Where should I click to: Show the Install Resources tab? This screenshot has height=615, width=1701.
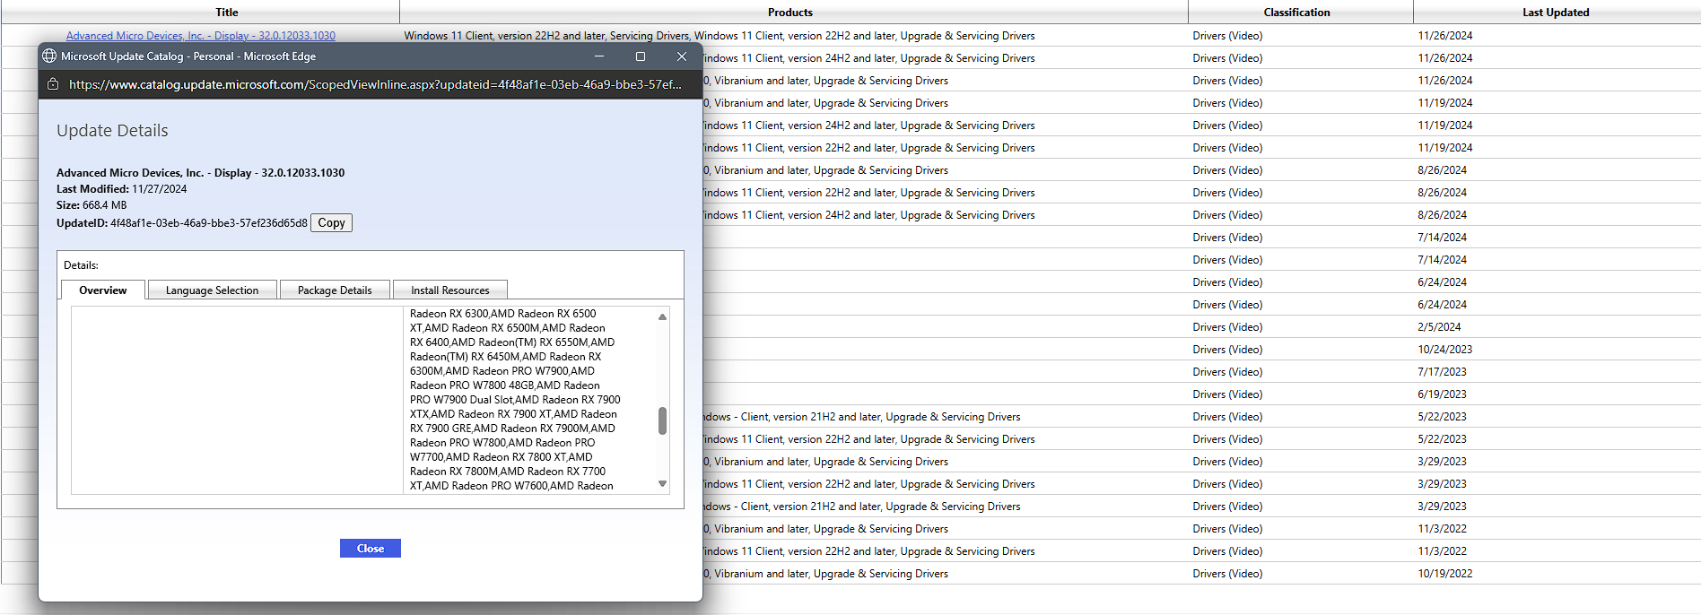[450, 290]
